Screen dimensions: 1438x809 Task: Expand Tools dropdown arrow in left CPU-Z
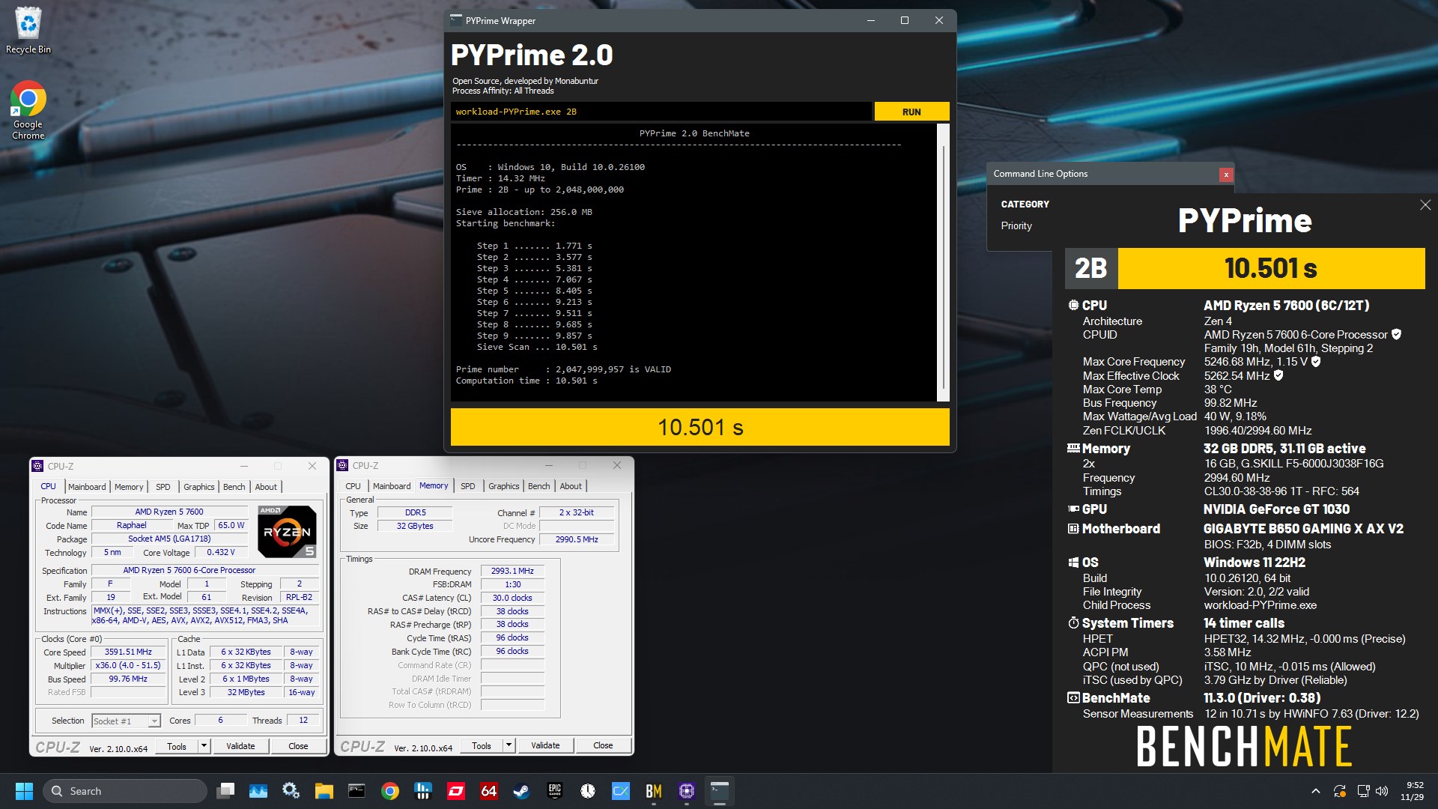point(204,746)
